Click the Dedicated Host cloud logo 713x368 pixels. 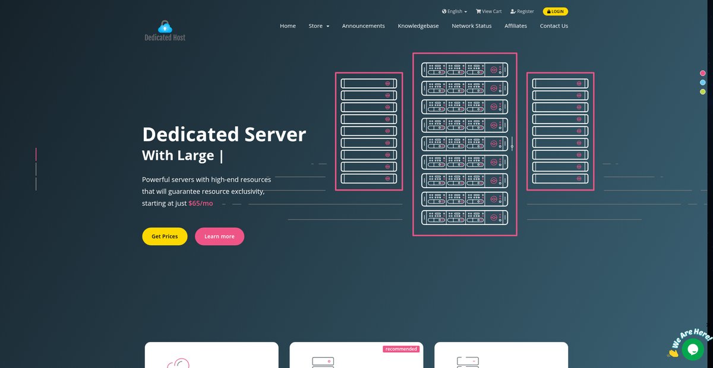[165, 31]
